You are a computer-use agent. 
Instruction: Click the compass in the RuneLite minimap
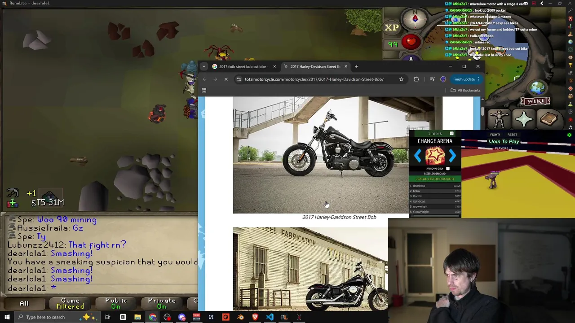[415, 18]
